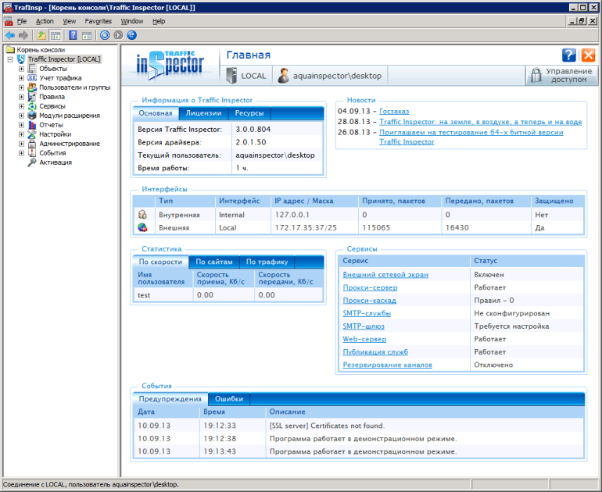Open the Action menu

tap(45, 21)
